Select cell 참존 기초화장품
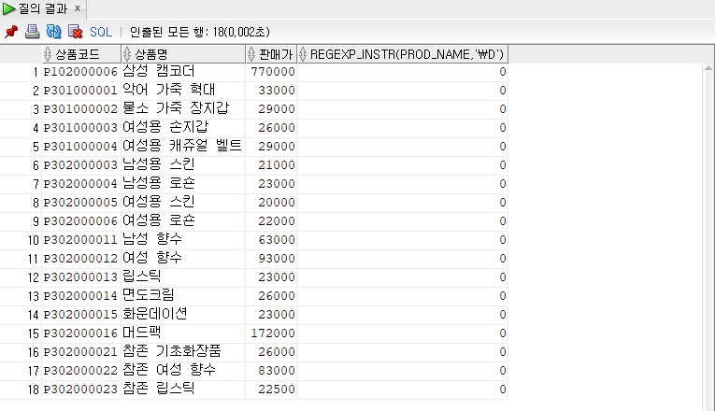Viewport: 716px width, 411px height. (x=183, y=352)
